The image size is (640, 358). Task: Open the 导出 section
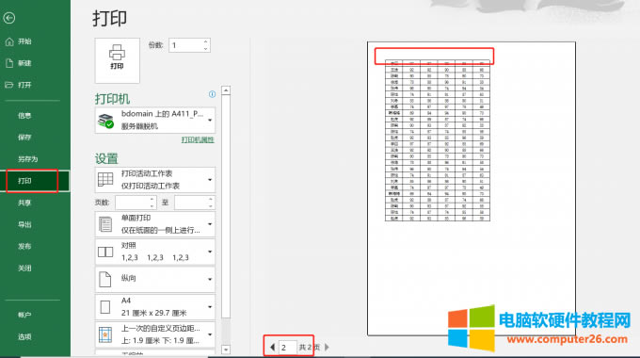pos(24,224)
